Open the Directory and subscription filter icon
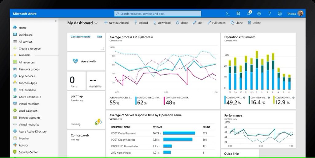Image resolution: width=315 pixels, height=158 pixels. [238, 13]
